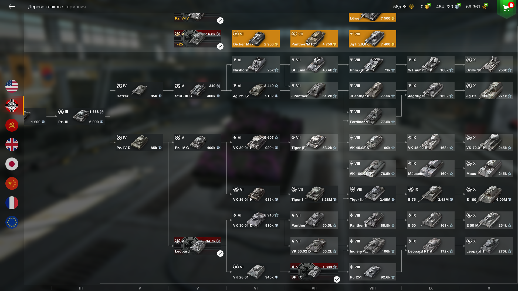Image resolution: width=518 pixels, height=291 pixels.
Task: Select the Germany nation flag tab
Action: (x=12, y=106)
